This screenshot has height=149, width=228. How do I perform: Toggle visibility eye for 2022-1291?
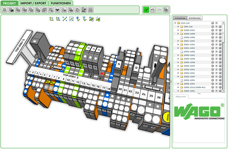click(x=216, y=80)
